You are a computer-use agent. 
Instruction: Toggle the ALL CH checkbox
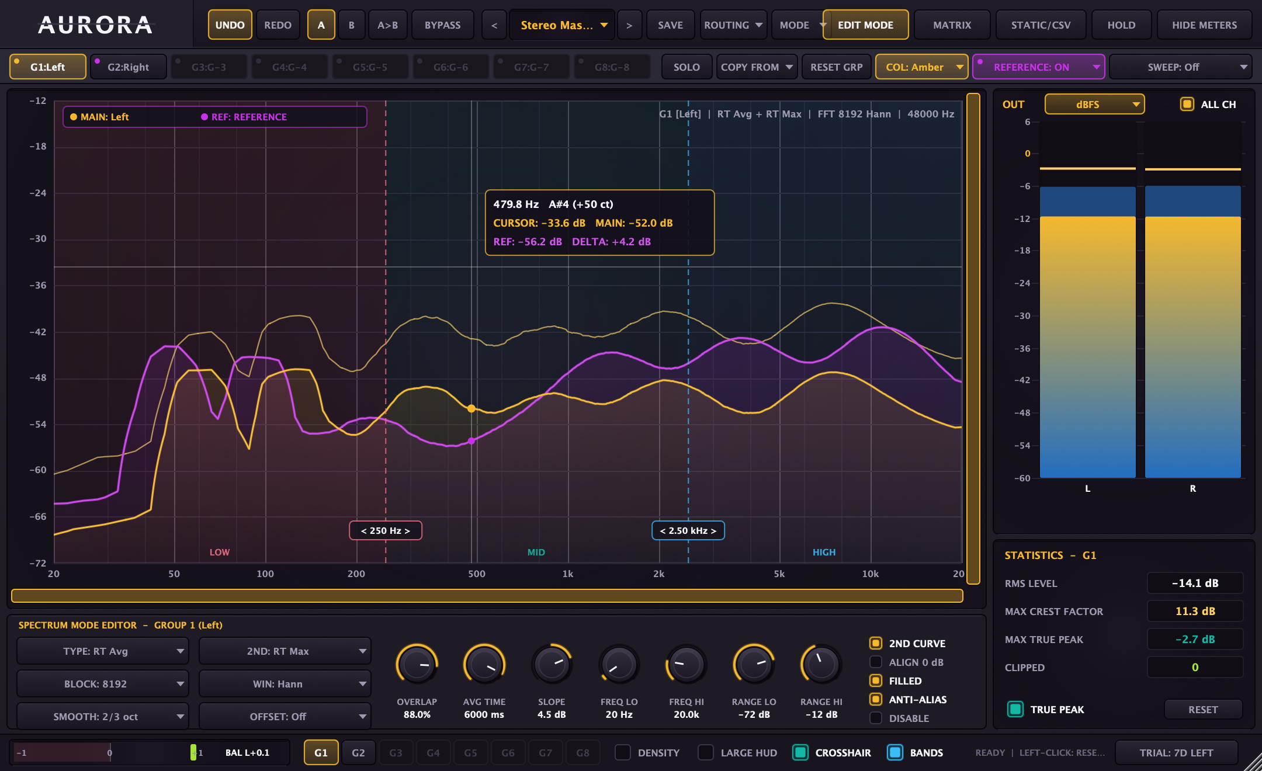(x=1187, y=104)
